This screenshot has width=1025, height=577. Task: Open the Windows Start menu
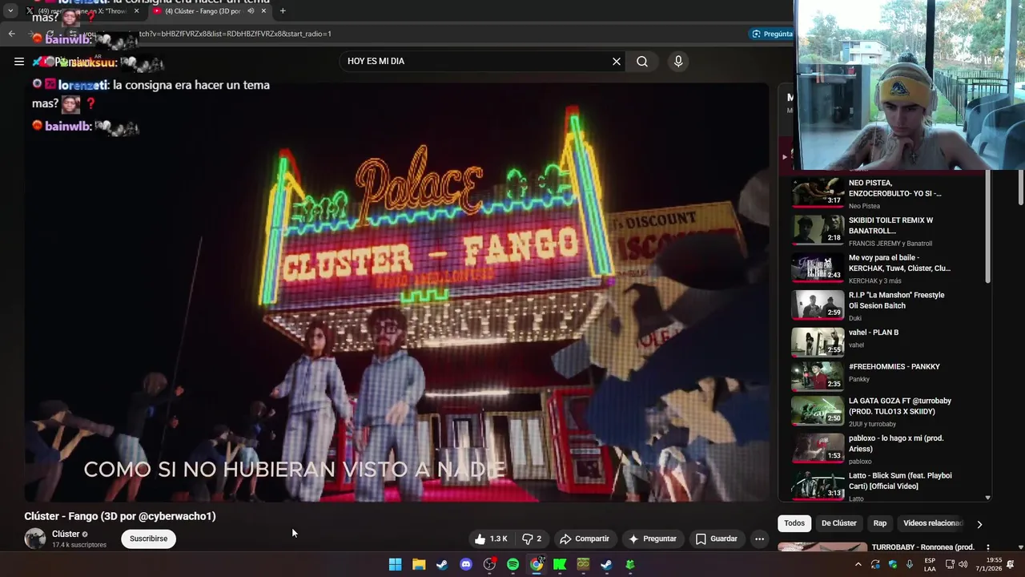click(396, 564)
